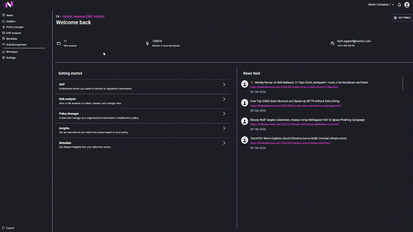Open GAP analysis from the sidebar
413x232 pixels.
14,33
